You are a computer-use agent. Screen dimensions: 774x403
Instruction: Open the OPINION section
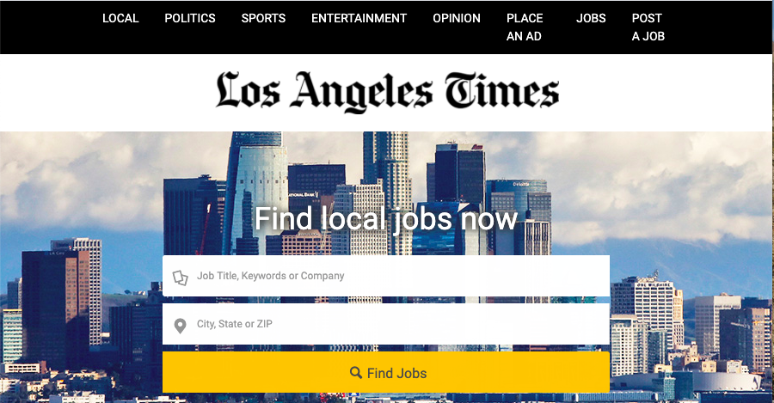[457, 18]
